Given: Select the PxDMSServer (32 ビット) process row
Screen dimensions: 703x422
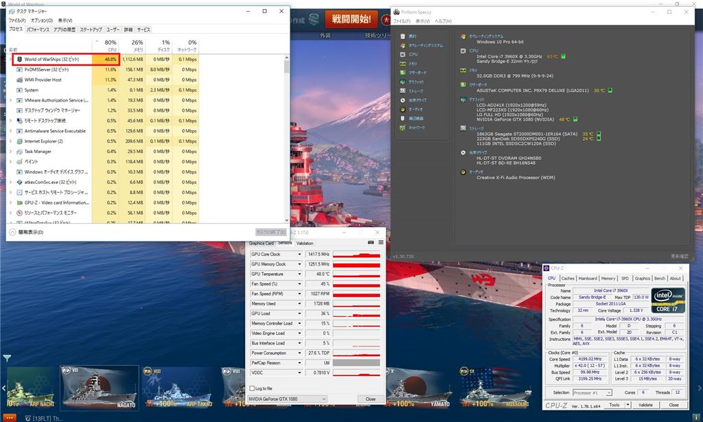Looking at the screenshot, I should (x=103, y=69).
